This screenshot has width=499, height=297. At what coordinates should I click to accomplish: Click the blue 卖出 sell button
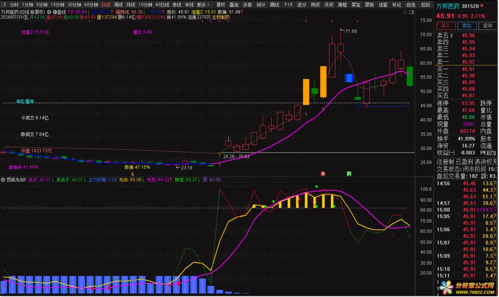pos(467,26)
